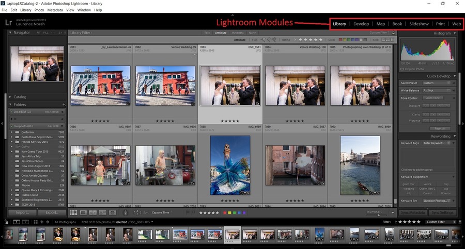Screen dimensions: 465x249
Task: Collapse the Keywording panel
Action: click(454, 136)
